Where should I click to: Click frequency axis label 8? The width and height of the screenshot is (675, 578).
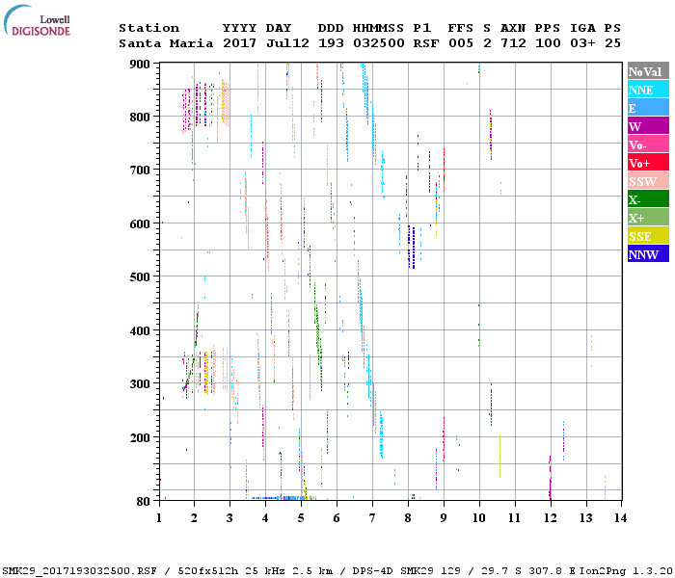pyautogui.click(x=408, y=518)
